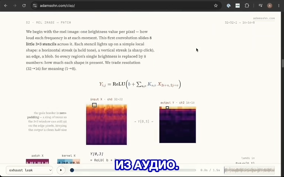Open the Chrome three-dot menu
Image resolution: width=284 pixels, height=177 pixels.
[x=279, y=6]
